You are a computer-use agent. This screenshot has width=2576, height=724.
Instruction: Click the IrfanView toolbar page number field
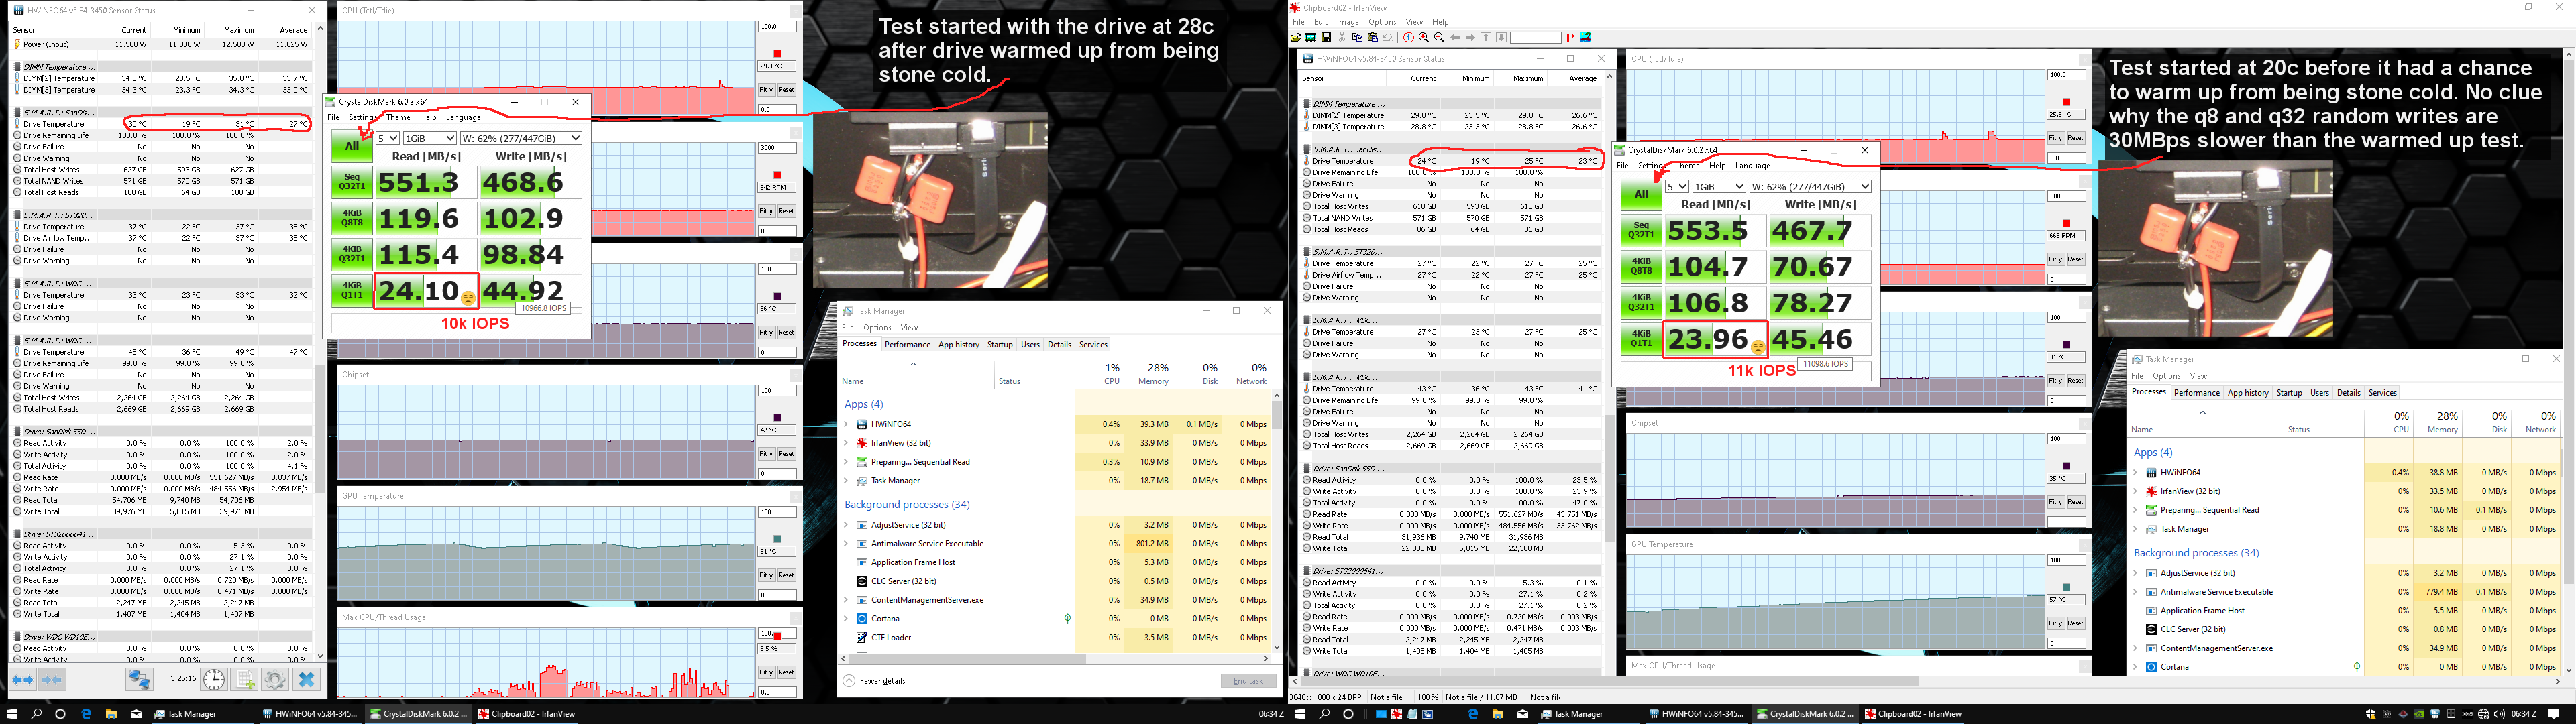(x=1536, y=37)
